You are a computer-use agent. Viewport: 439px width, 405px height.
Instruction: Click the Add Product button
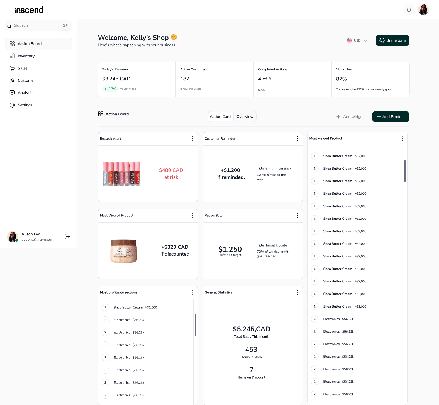[x=391, y=117]
